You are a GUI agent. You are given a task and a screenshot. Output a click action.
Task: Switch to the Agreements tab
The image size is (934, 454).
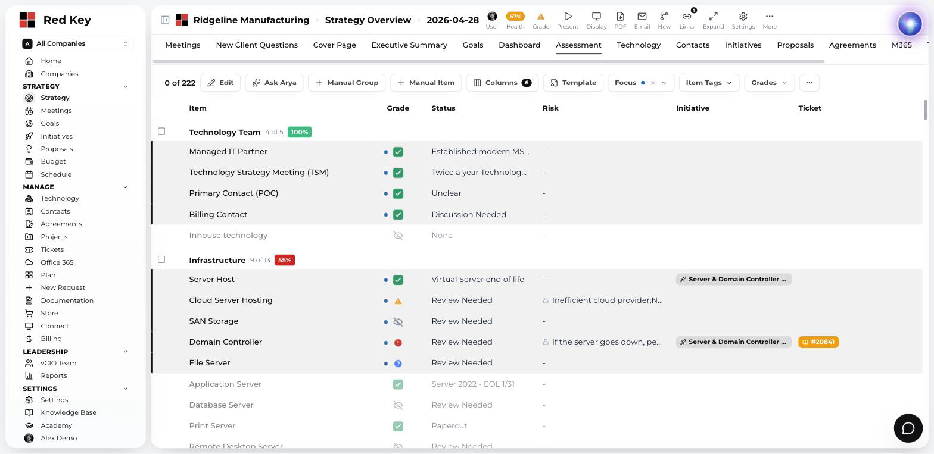pyautogui.click(x=852, y=45)
